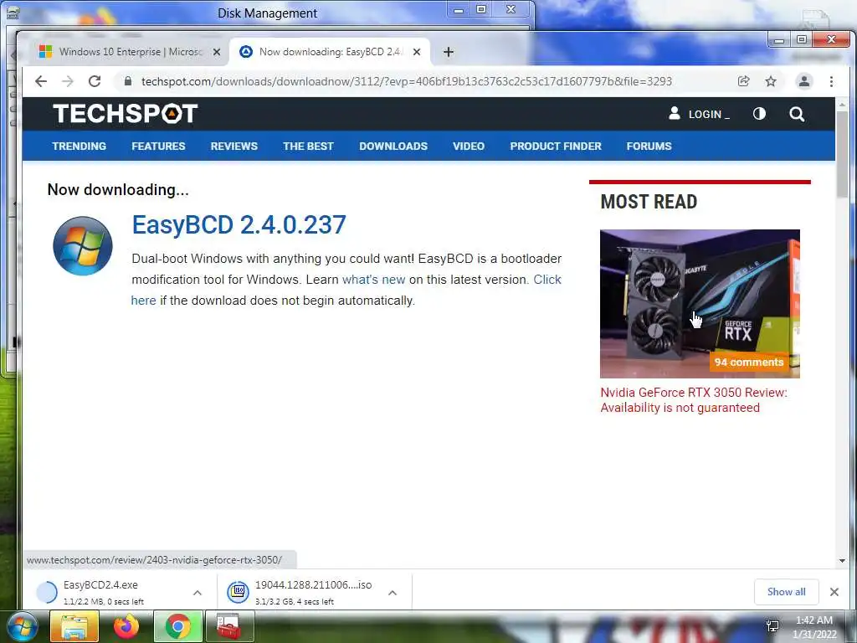
Task: Expand options for EasyBCD2.4.exe download
Action: pyautogui.click(x=198, y=593)
